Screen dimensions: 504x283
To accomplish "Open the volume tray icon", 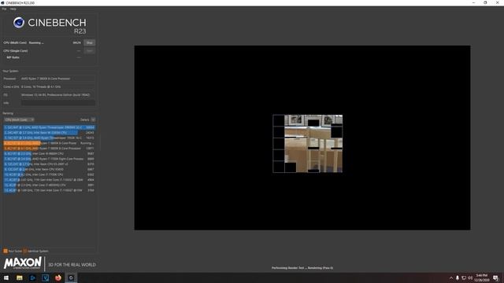I will click(470, 277).
